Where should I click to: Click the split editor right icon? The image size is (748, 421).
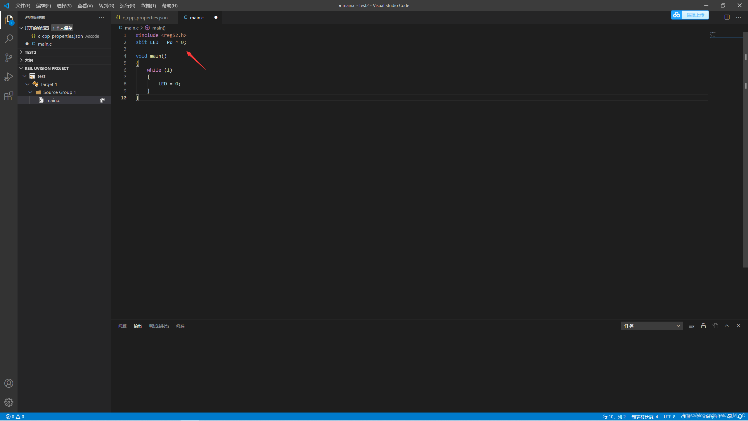pos(727,17)
